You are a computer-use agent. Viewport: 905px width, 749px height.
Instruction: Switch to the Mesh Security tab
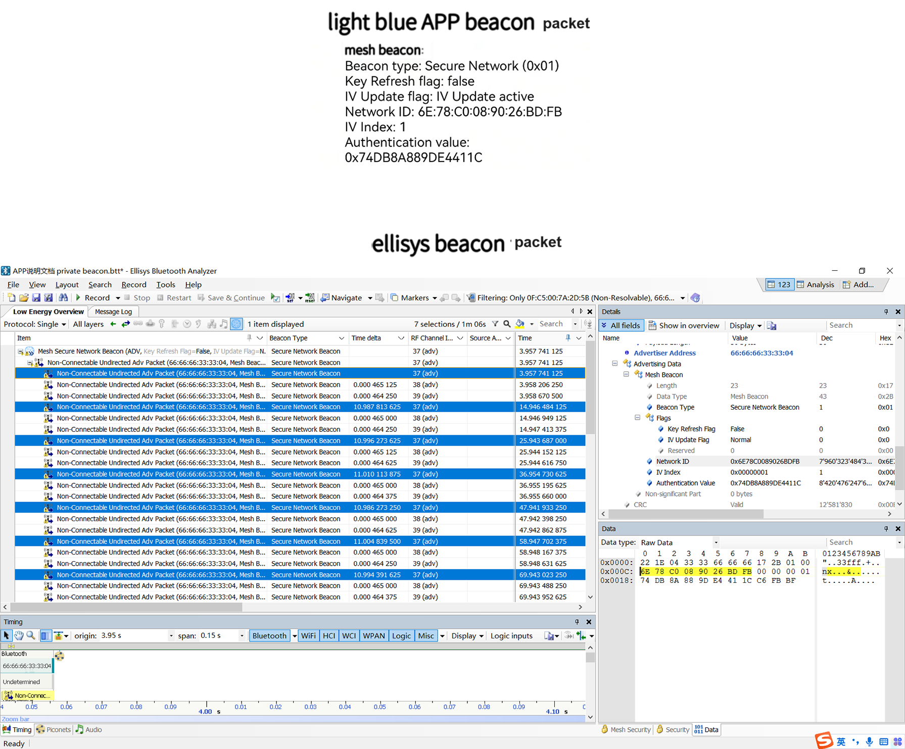click(x=625, y=730)
